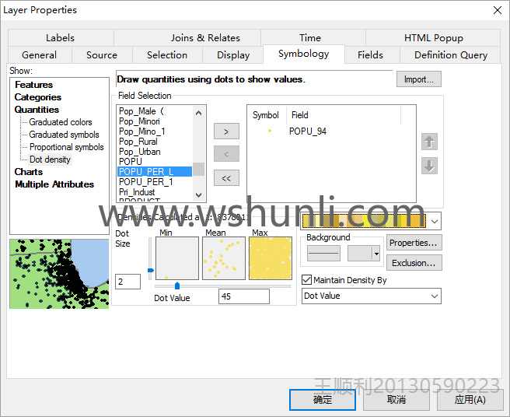This screenshot has width=510, height=417.
Task: Select Pop_Urban field in the list
Action: (155, 152)
